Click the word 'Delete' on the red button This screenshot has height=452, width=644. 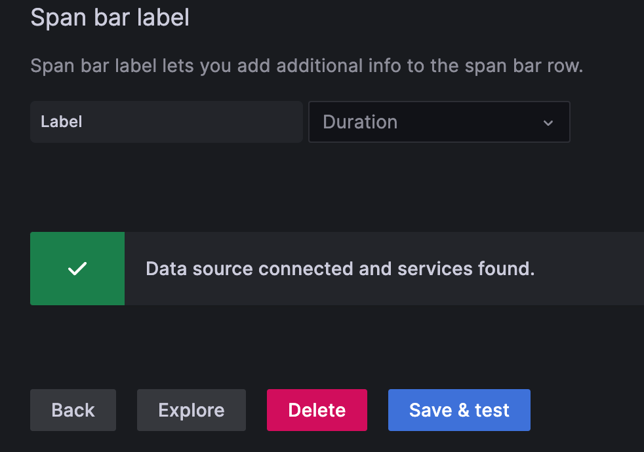317,411
